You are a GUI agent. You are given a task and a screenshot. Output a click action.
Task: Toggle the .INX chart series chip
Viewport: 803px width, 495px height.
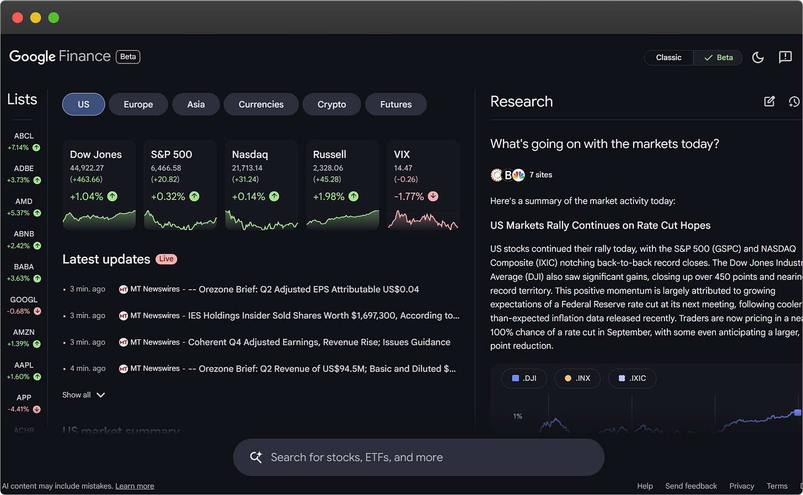coord(577,378)
